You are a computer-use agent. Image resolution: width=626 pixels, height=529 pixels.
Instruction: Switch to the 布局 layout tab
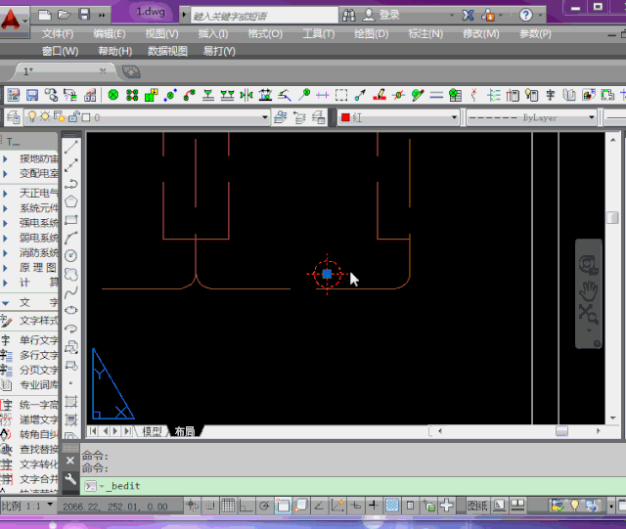point(183,431)
